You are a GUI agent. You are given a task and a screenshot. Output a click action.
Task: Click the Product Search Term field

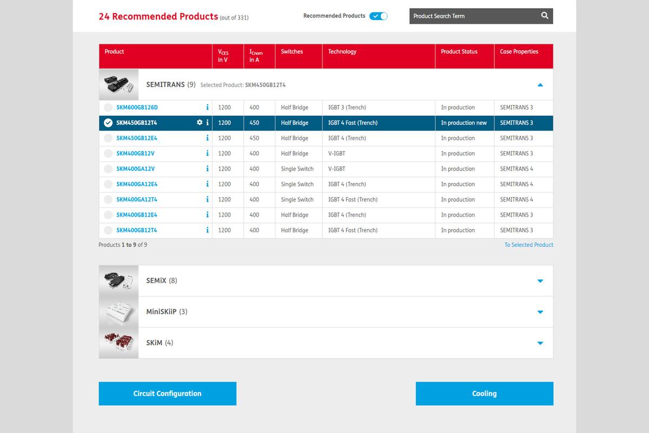pos(473,16)
